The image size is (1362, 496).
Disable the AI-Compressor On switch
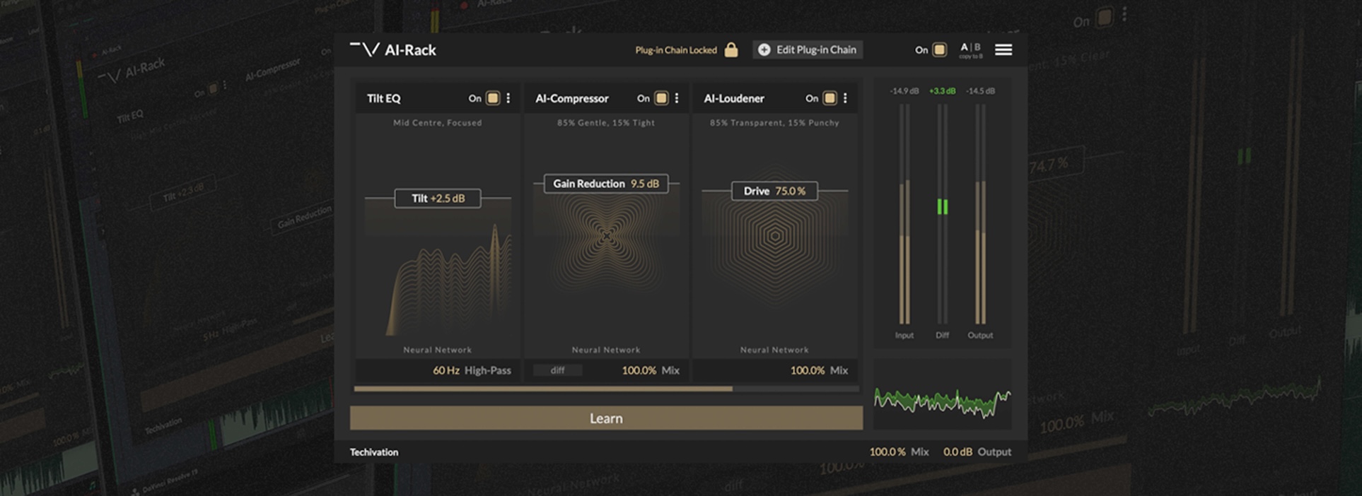tap(661, 98)
